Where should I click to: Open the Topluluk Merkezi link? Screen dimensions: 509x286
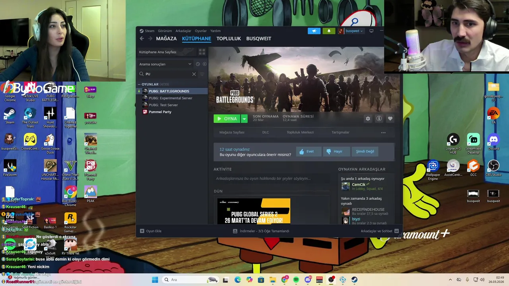pos(300,132)
